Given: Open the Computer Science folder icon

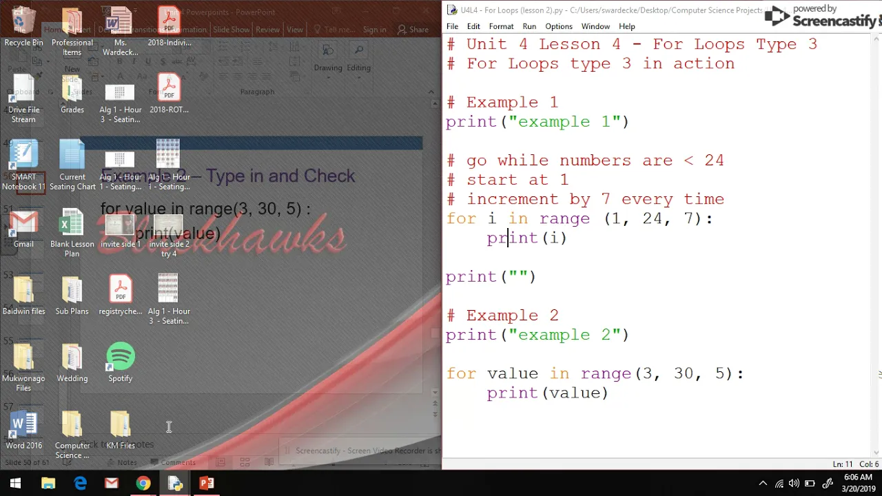Looking at the screenshot, I should coord(72,435).
